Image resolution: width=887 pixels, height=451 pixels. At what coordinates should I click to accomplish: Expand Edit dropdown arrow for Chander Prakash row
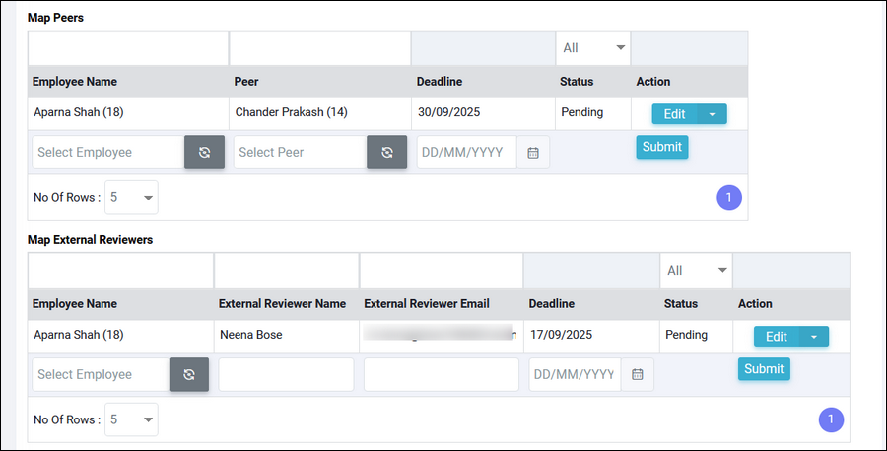pyautogui.click(x=713, y=114)
